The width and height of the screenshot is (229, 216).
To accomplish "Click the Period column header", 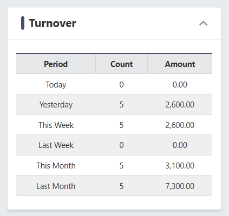I will pos(56,64).
